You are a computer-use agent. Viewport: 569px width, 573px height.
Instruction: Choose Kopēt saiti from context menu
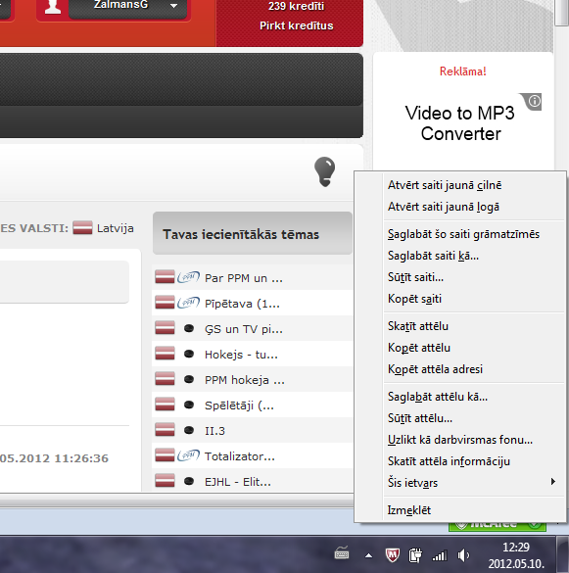[x=414, y=299]
